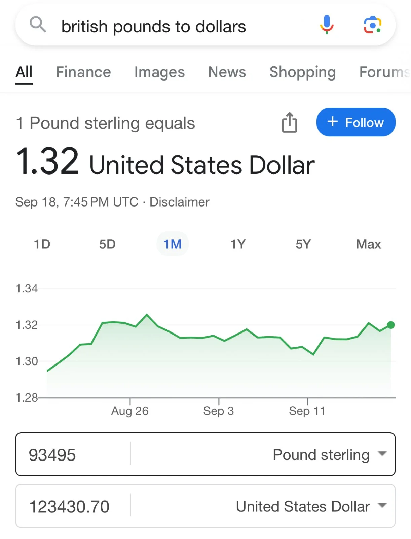Follow this currency pair
Image resolution: width=411 pixels, height=539 pixels.
pyautogui.click(x=356, y=122)
